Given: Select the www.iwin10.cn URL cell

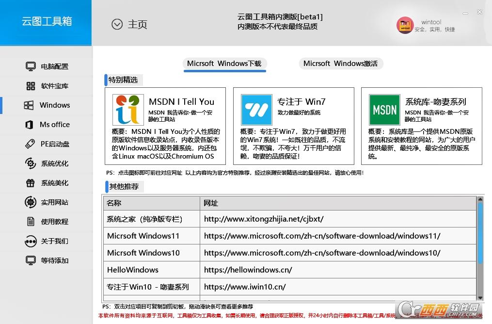Looking at the screenshot, I should (338, 287).
